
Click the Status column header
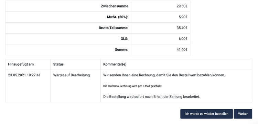(58, 64)
